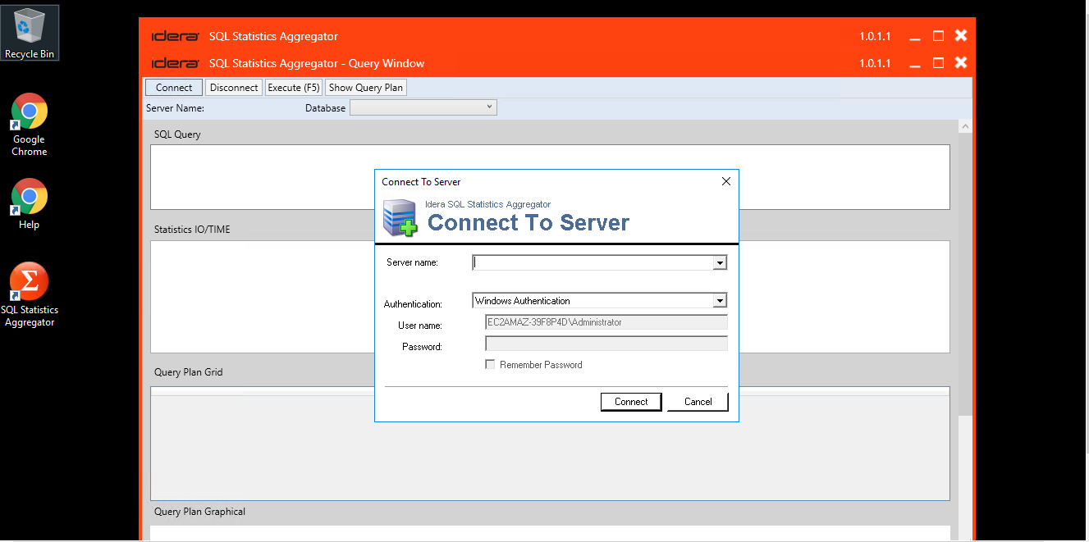Minimize the Query Window
This screenshot has width=1089, height=542.
[x=915, y=63]
